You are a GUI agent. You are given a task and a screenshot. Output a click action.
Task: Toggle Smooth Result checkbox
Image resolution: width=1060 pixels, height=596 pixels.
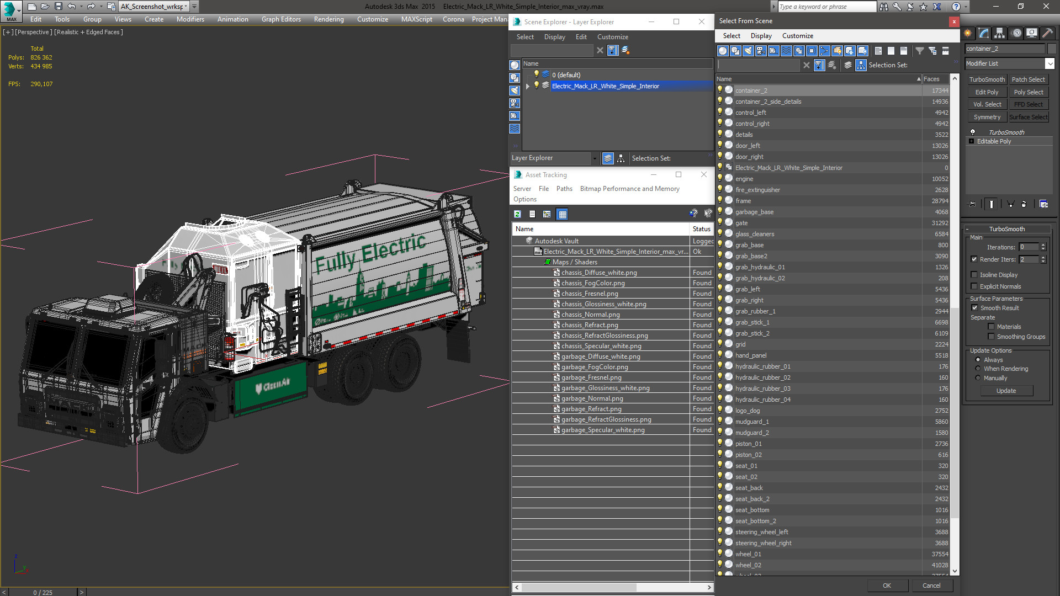974,308
